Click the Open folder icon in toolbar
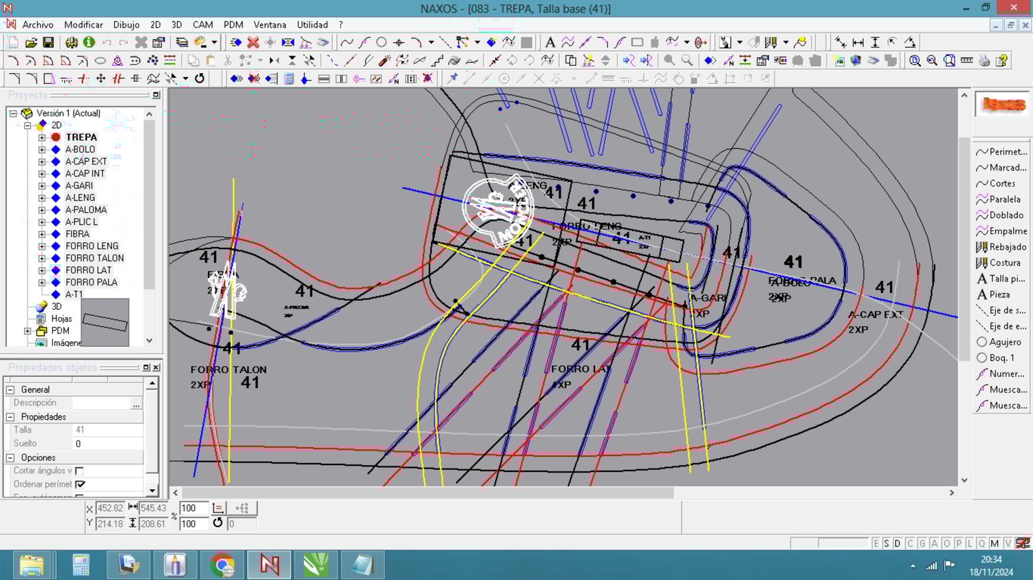This screenshot has height=580, width=1033. tap(31, 43)
